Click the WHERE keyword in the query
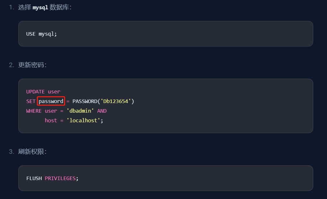327x199 pixels. [34, 111]
